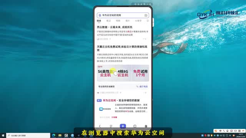
Task: Toggle the 中 Chinese input mode button
Action: (x=220, y=131)
